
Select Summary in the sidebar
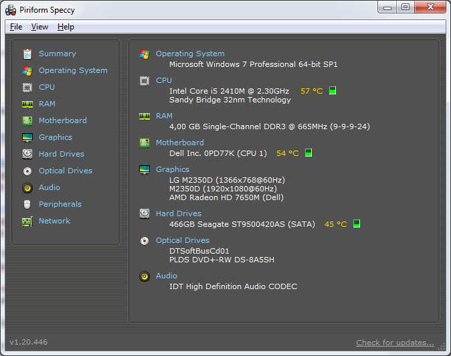click(x=58, y=54)
